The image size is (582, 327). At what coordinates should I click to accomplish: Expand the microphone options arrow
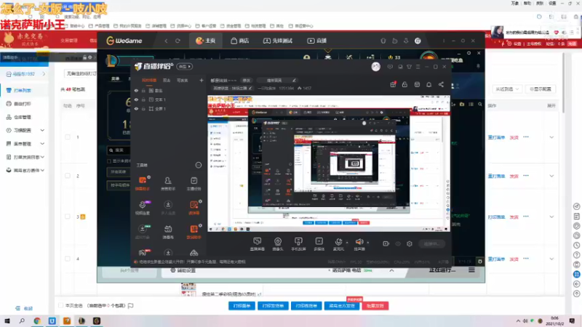(347, 243)
